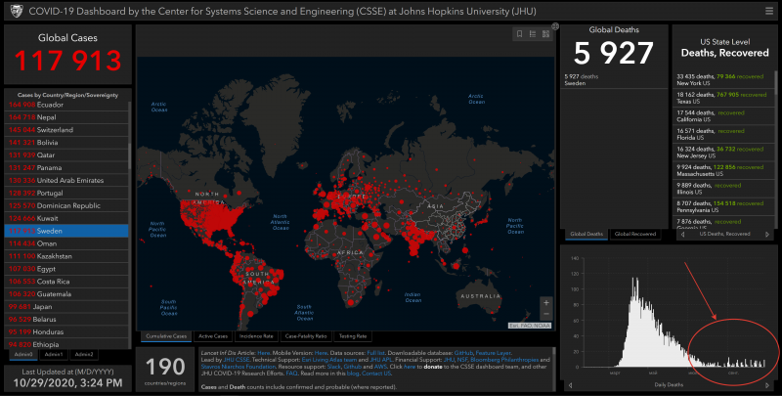Go to previous US state panel
Screen dimensions: 782x396
click(682, 234)
